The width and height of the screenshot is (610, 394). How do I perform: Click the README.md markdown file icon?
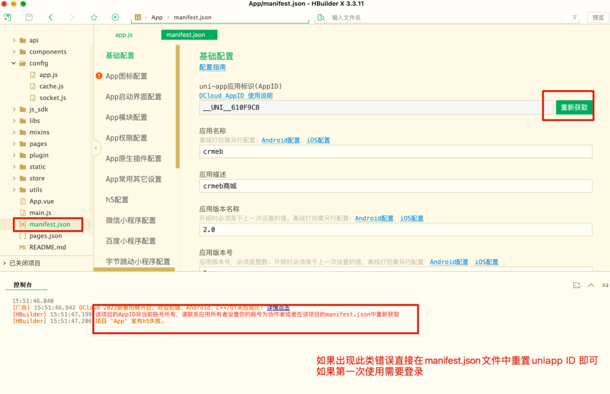23,247
